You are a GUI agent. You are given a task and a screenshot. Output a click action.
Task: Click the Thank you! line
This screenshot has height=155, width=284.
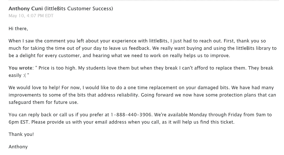pyautogui.click(x=21, y=134)
